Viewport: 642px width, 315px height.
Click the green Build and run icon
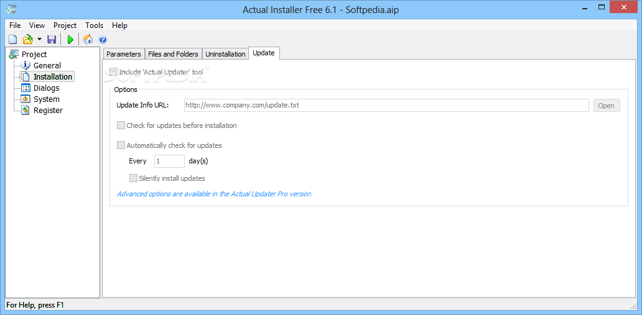click(70, 39)
